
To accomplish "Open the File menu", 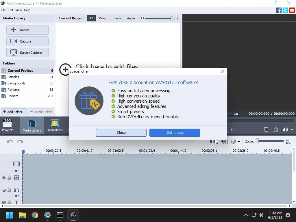I will [3, 10].
